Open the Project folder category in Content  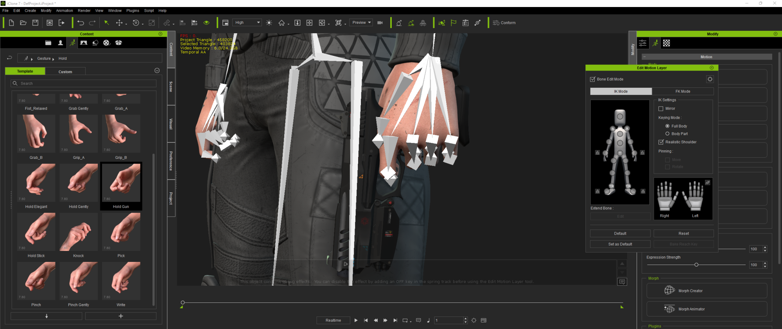48,43
